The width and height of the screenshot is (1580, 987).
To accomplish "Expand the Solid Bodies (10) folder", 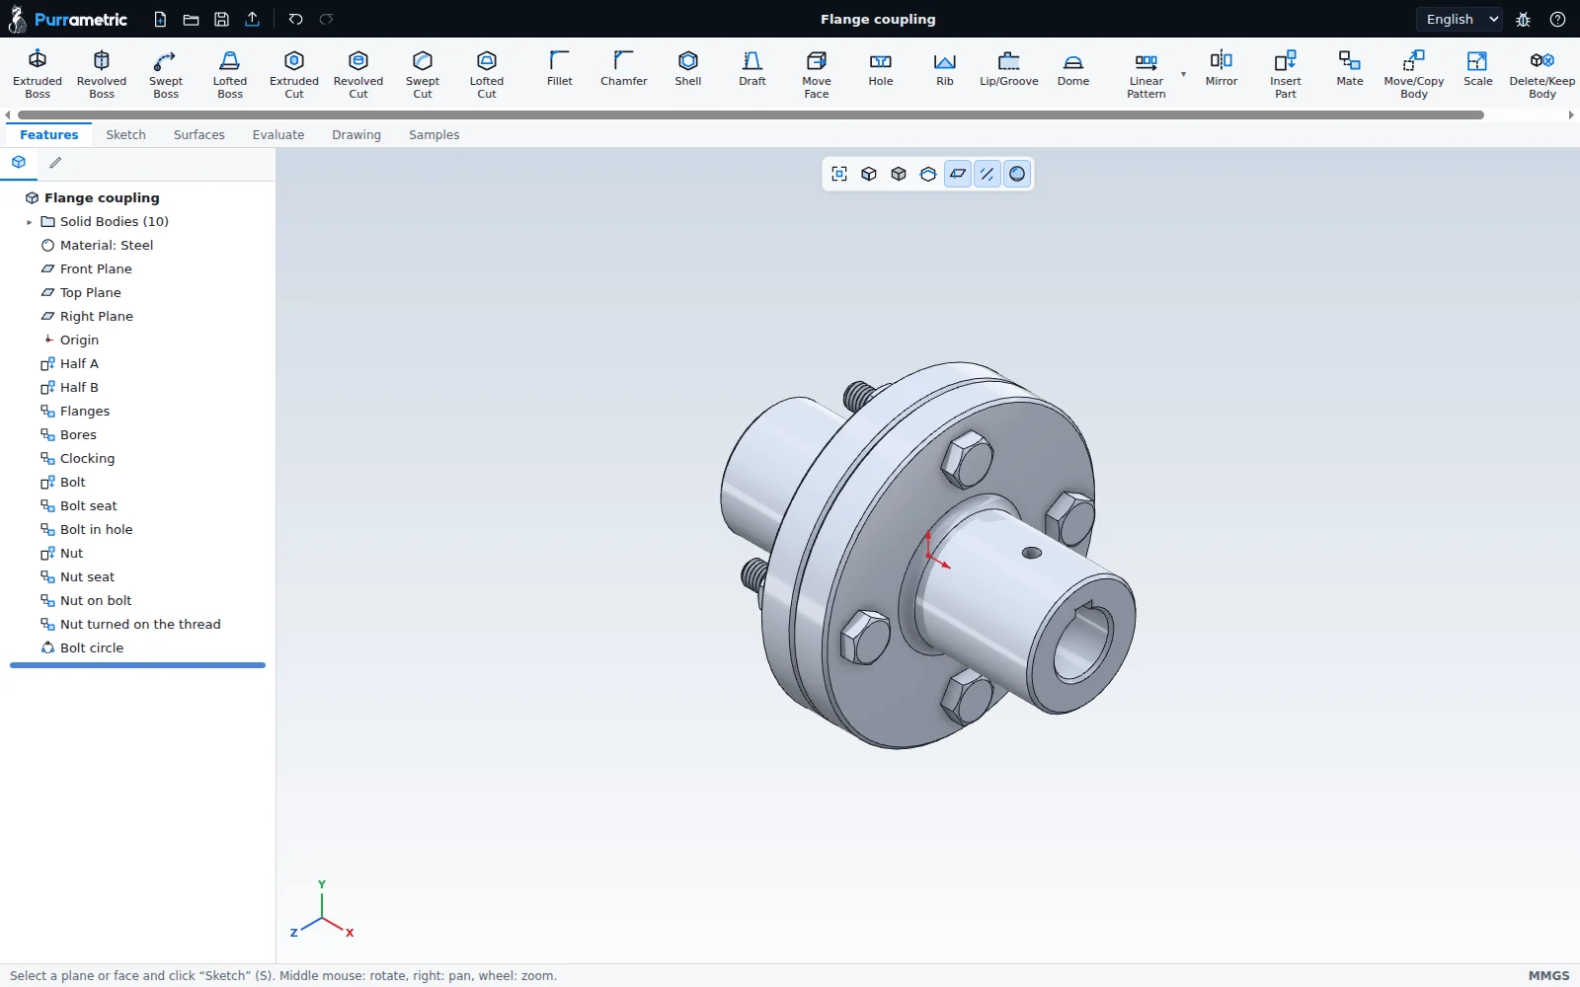I will pyautogui.click(x=30, y=222).
